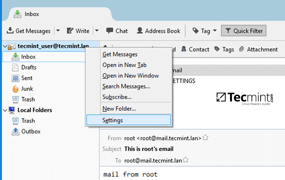Screen dimensions: 285x180
Task: Star the sender root@mail.tecmint.lan
Action: click(205, 138)
